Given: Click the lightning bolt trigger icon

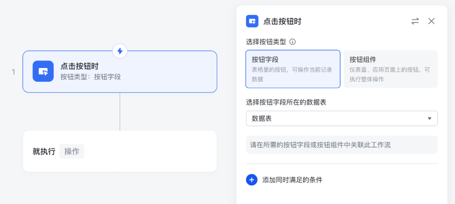Looking at the screenshot, I should pos(120,51).
